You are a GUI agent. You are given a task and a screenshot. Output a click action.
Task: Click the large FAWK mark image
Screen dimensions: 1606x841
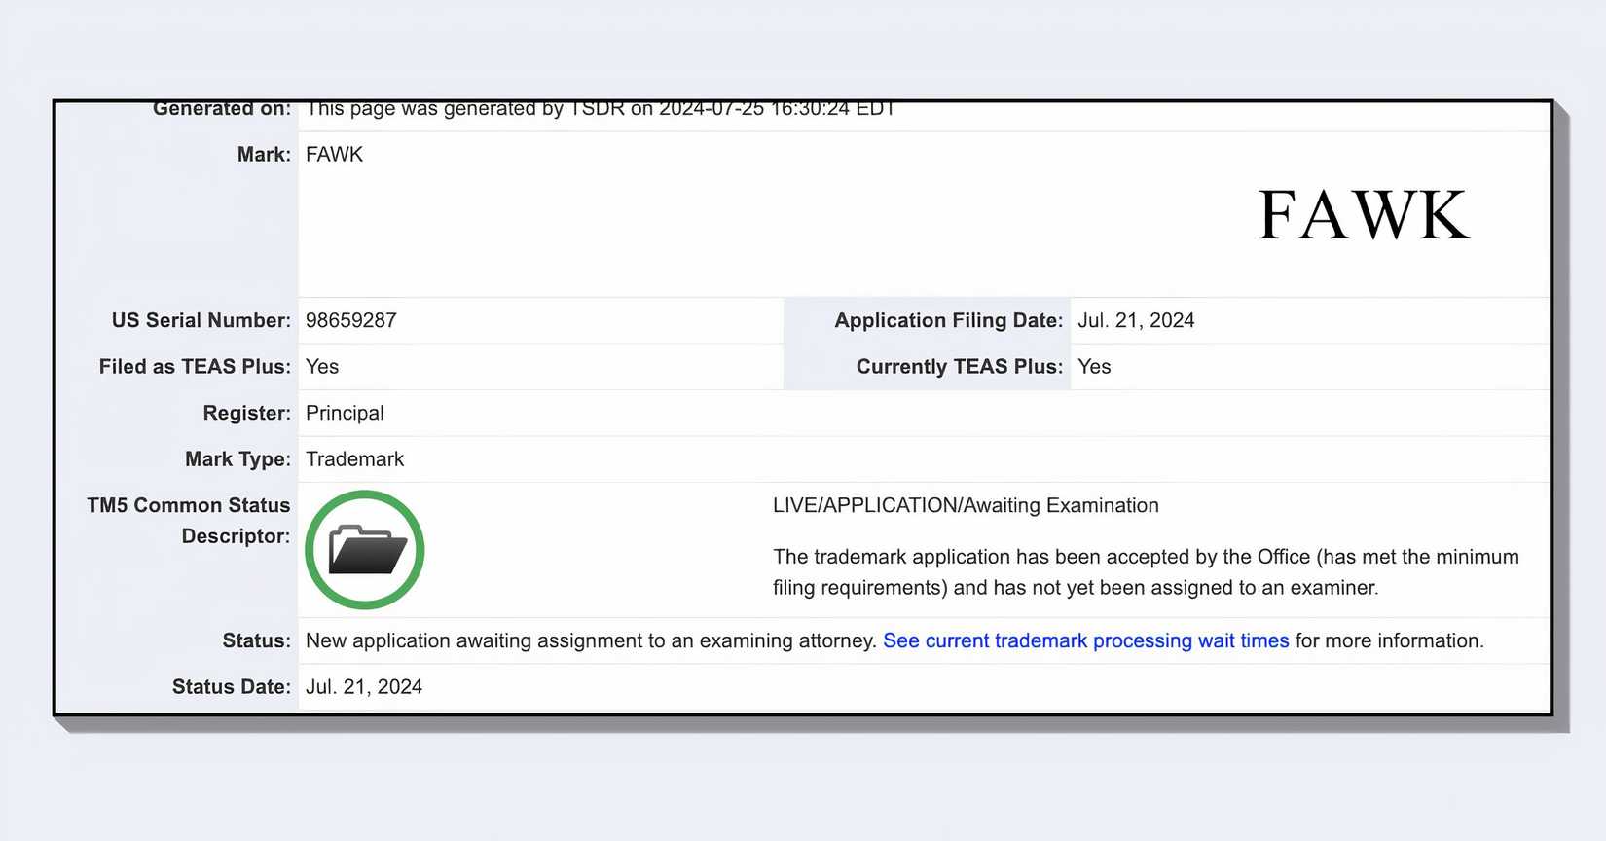(x=1364, y=215)
